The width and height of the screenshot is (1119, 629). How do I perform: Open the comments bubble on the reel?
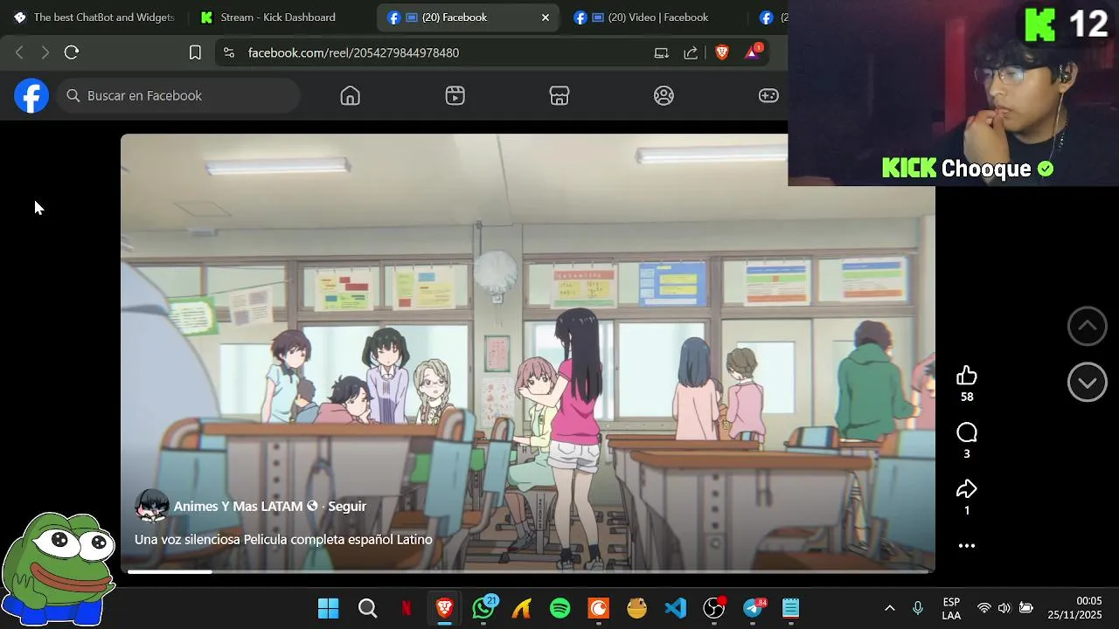tap(966, 432)
